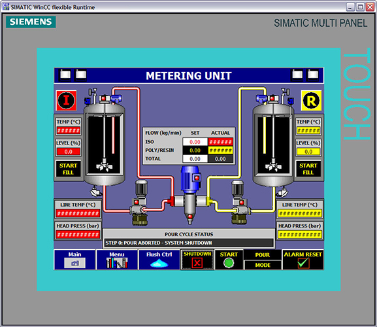Click the resin metering pump on right
Screen dimensions: 377x327
(240, 203)
